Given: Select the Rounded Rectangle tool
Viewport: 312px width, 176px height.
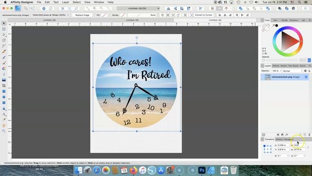Looking at the screenshot, I should pyautogui.click(x=4, y=103).
